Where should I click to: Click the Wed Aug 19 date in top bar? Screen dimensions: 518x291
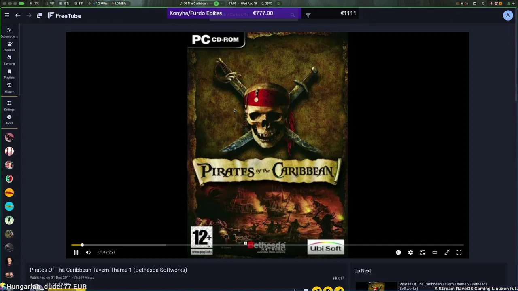tap(248, 4)
